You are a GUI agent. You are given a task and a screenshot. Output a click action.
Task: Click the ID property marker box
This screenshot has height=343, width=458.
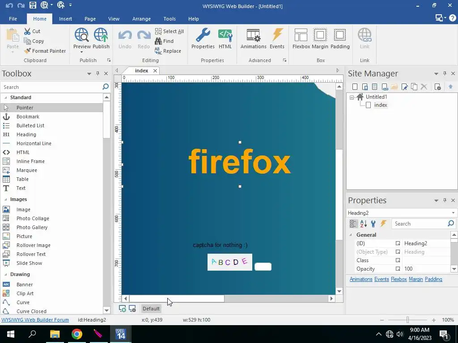pos(398,243)
